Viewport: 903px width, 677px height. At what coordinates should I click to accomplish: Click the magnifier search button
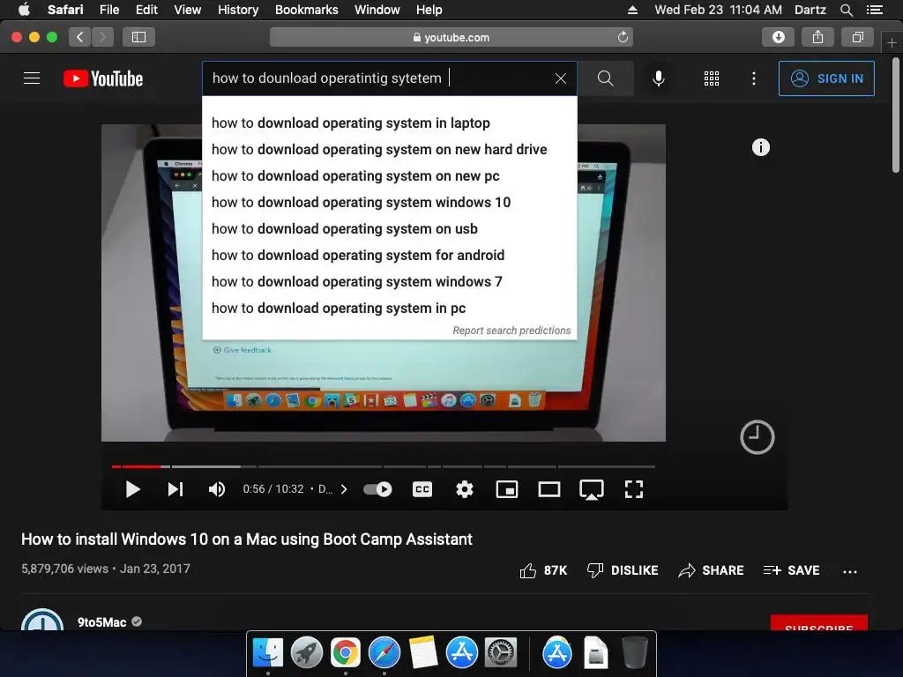[605, 78]
